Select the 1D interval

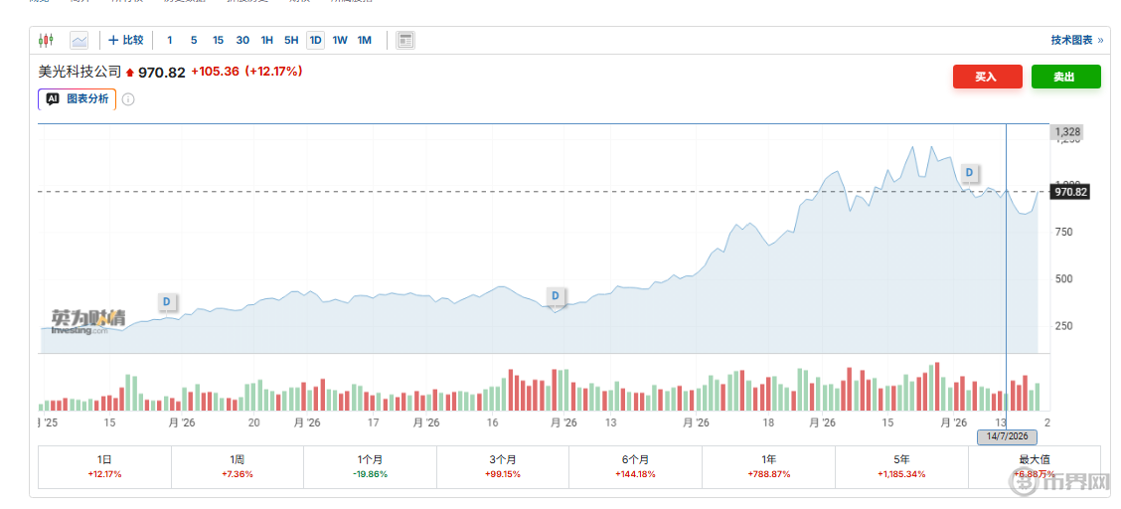coord(315,40)
